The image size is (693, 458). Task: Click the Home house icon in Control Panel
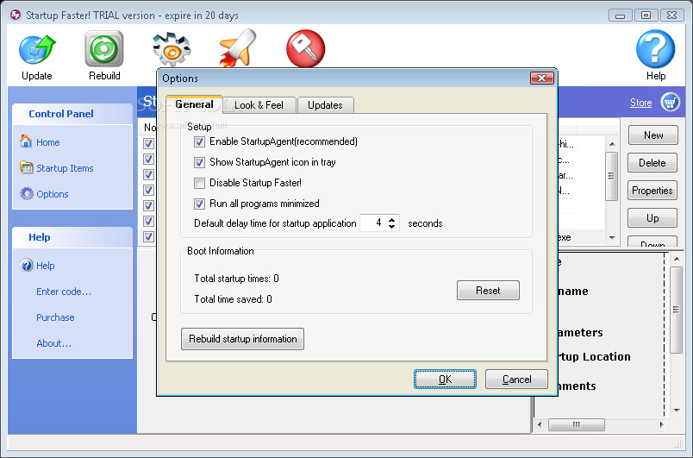click(x=26, y=141)
